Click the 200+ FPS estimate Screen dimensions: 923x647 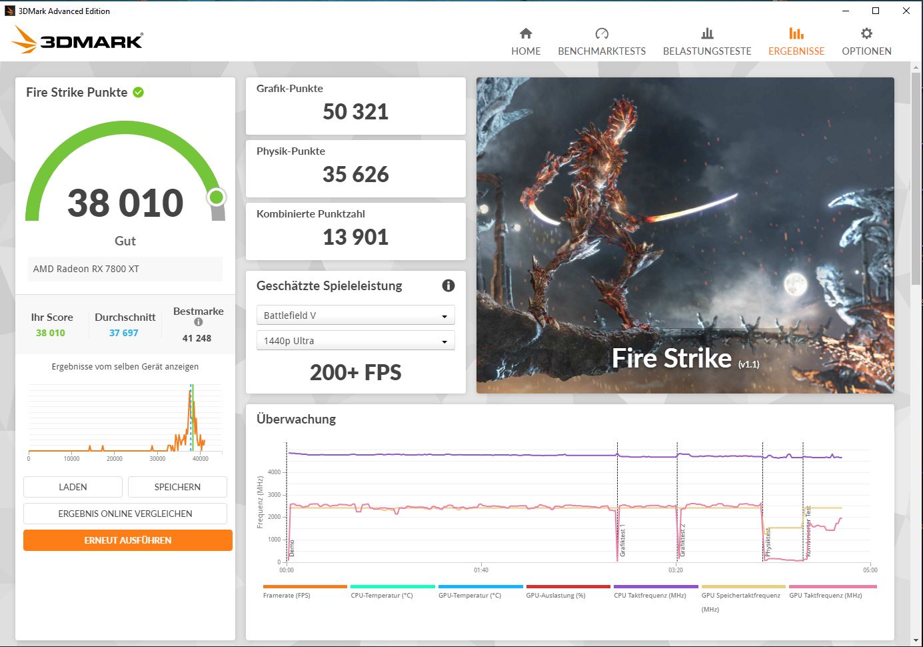click(356, 372)
